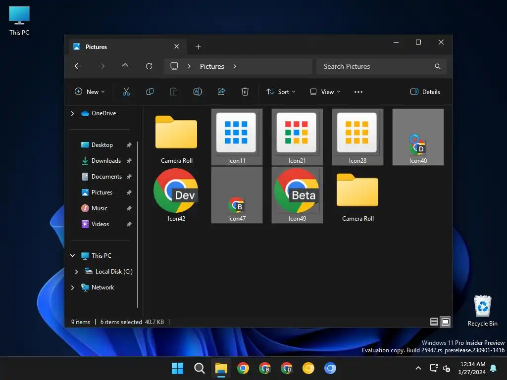Viewport: 507px width, 380px height.
Task: Unpin Desktop using its pin icon
Action: (129, 145)
